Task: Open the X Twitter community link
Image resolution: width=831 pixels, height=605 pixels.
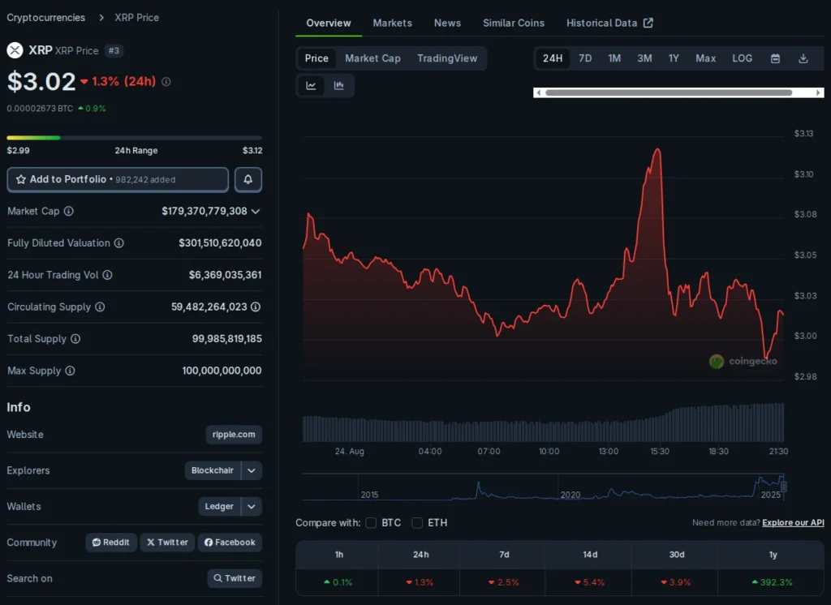Action: [x=167, y=543]
